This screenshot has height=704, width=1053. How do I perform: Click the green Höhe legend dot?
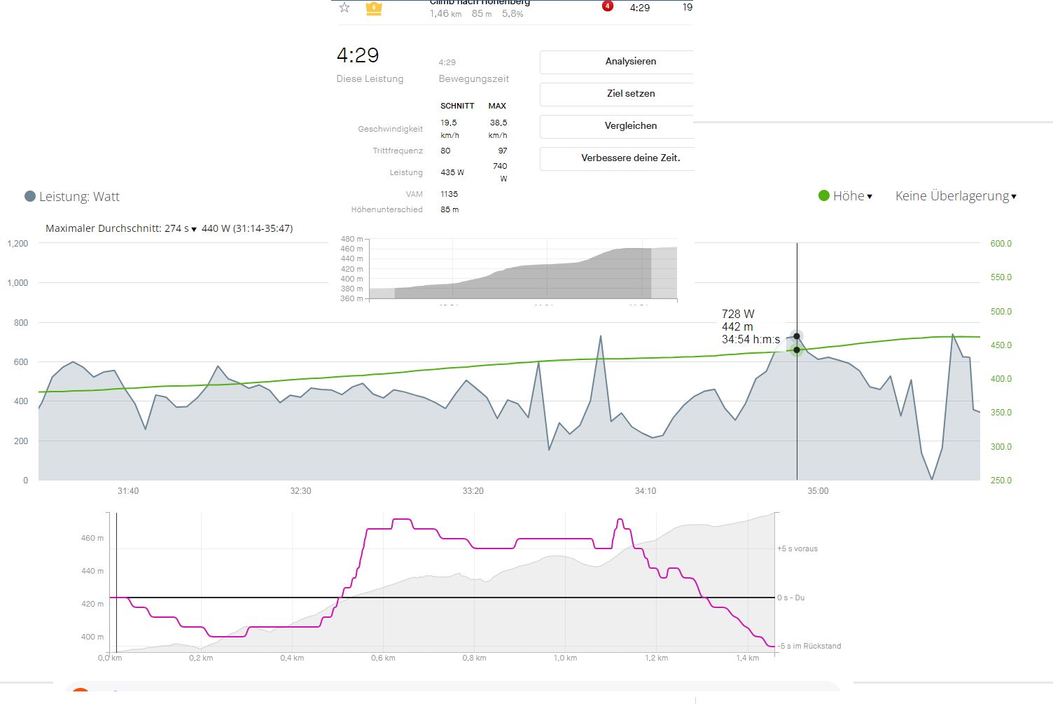pyautogui.click(x=824, y=196)
